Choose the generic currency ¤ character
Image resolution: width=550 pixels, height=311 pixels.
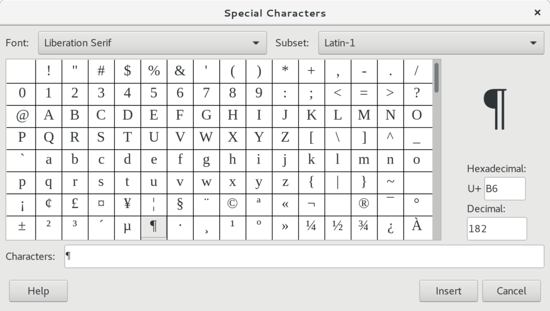(101, 204)
